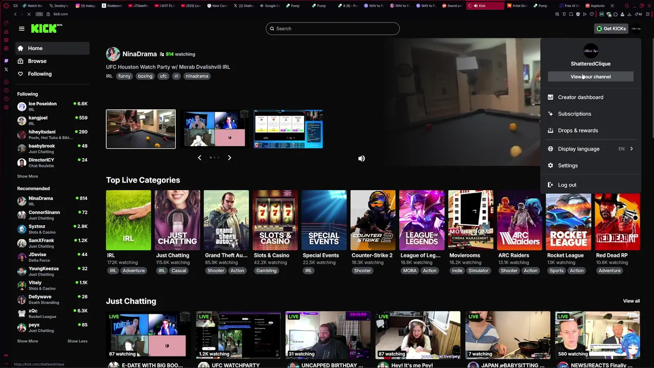Click kangjoel's avatar in Following list
The image size is (654, 368).
tap(21, 121)
